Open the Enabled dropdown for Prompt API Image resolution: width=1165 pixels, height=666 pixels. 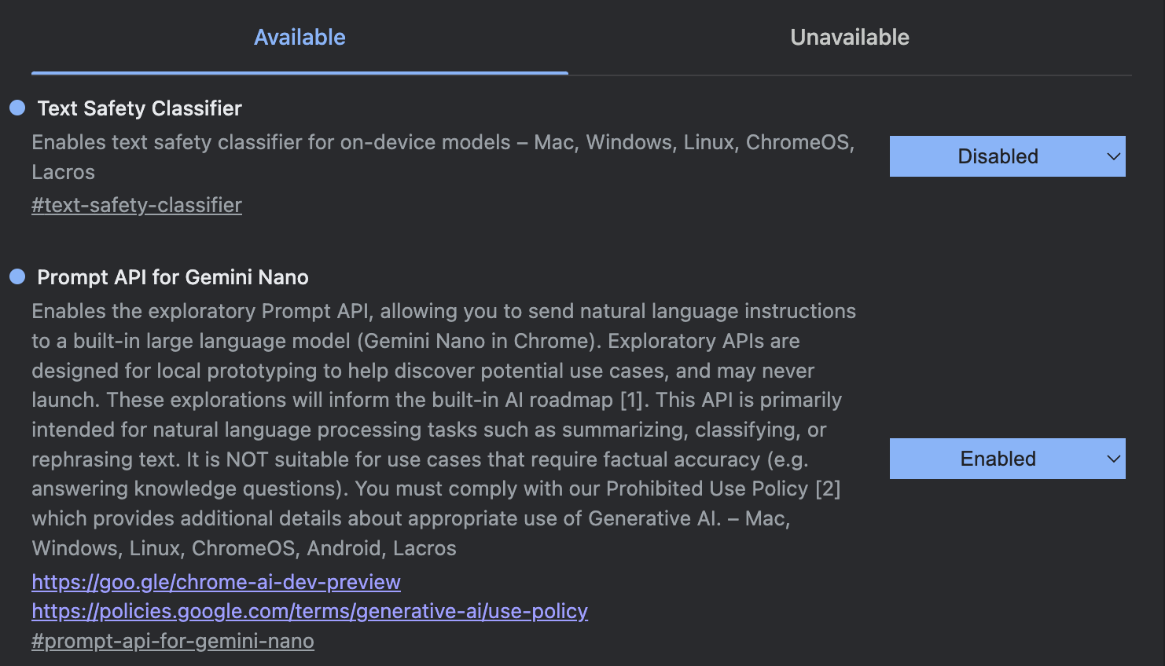[998, 459]
